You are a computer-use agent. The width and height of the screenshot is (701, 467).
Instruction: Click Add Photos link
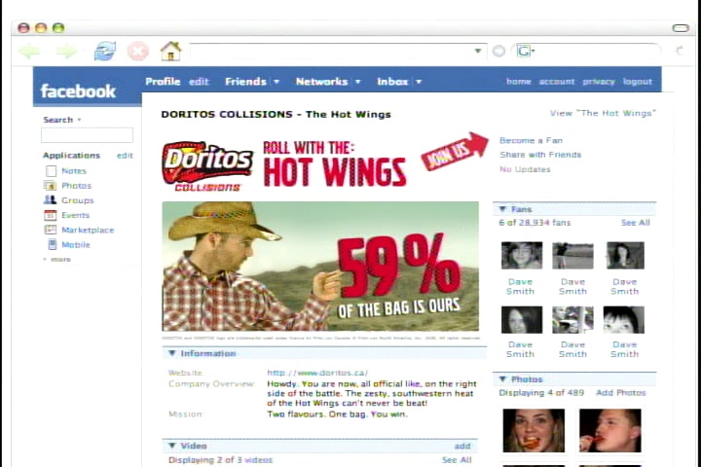coord(620,393)
